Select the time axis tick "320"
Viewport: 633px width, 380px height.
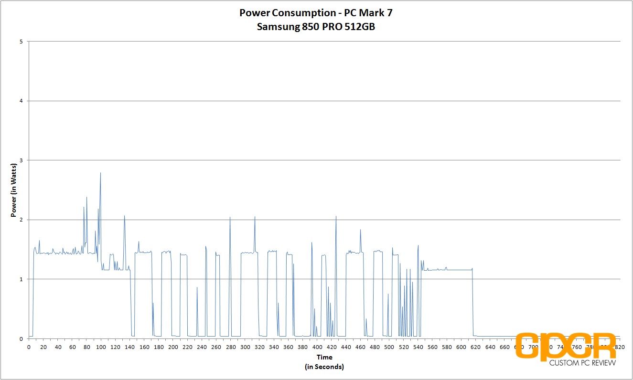[x=260, y=347]
